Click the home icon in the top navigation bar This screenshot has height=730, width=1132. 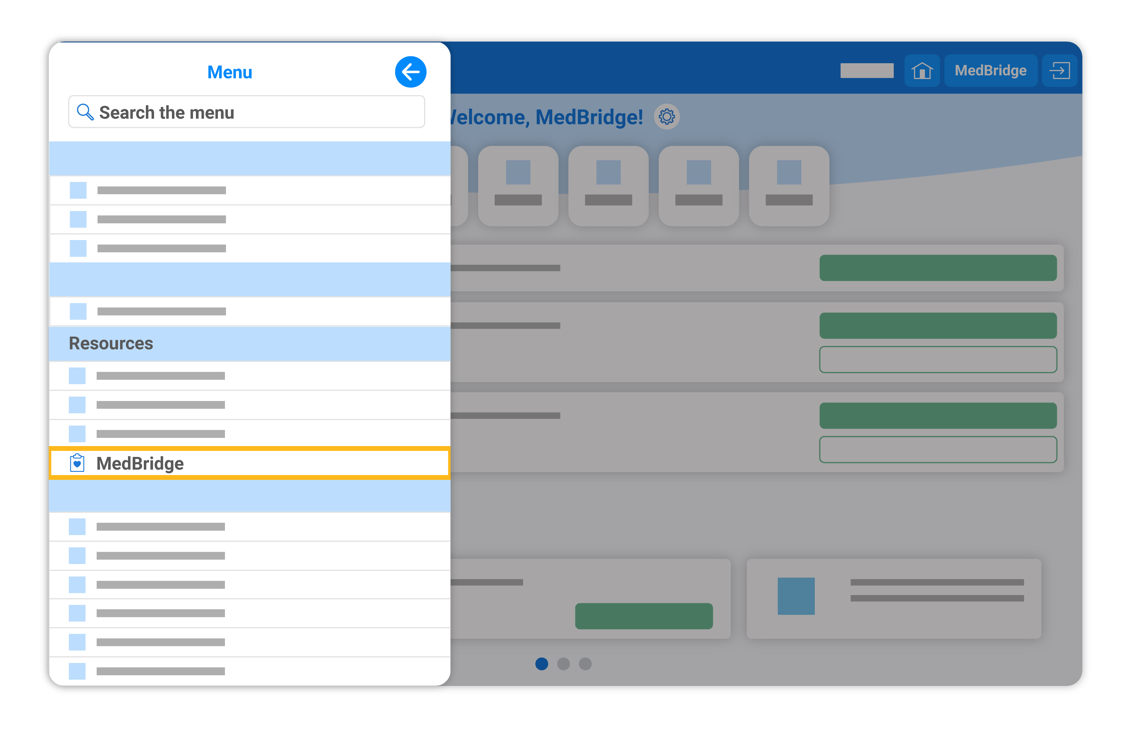[x=922, y=71]
